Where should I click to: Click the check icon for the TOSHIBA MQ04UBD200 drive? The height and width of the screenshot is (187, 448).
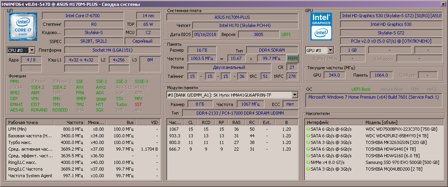point(308,169)
